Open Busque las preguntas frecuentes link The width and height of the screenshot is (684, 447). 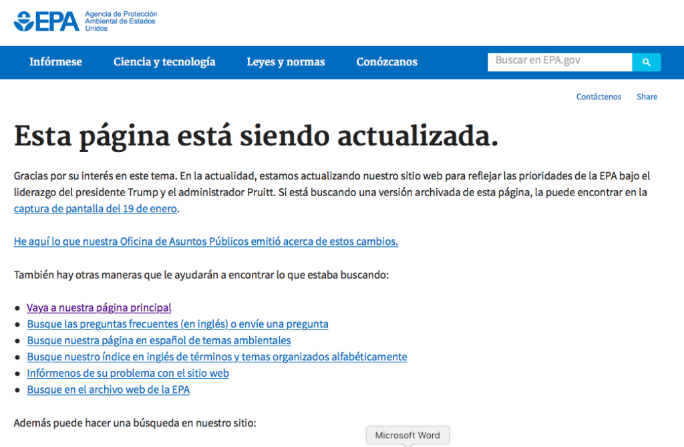coord(178,324)
